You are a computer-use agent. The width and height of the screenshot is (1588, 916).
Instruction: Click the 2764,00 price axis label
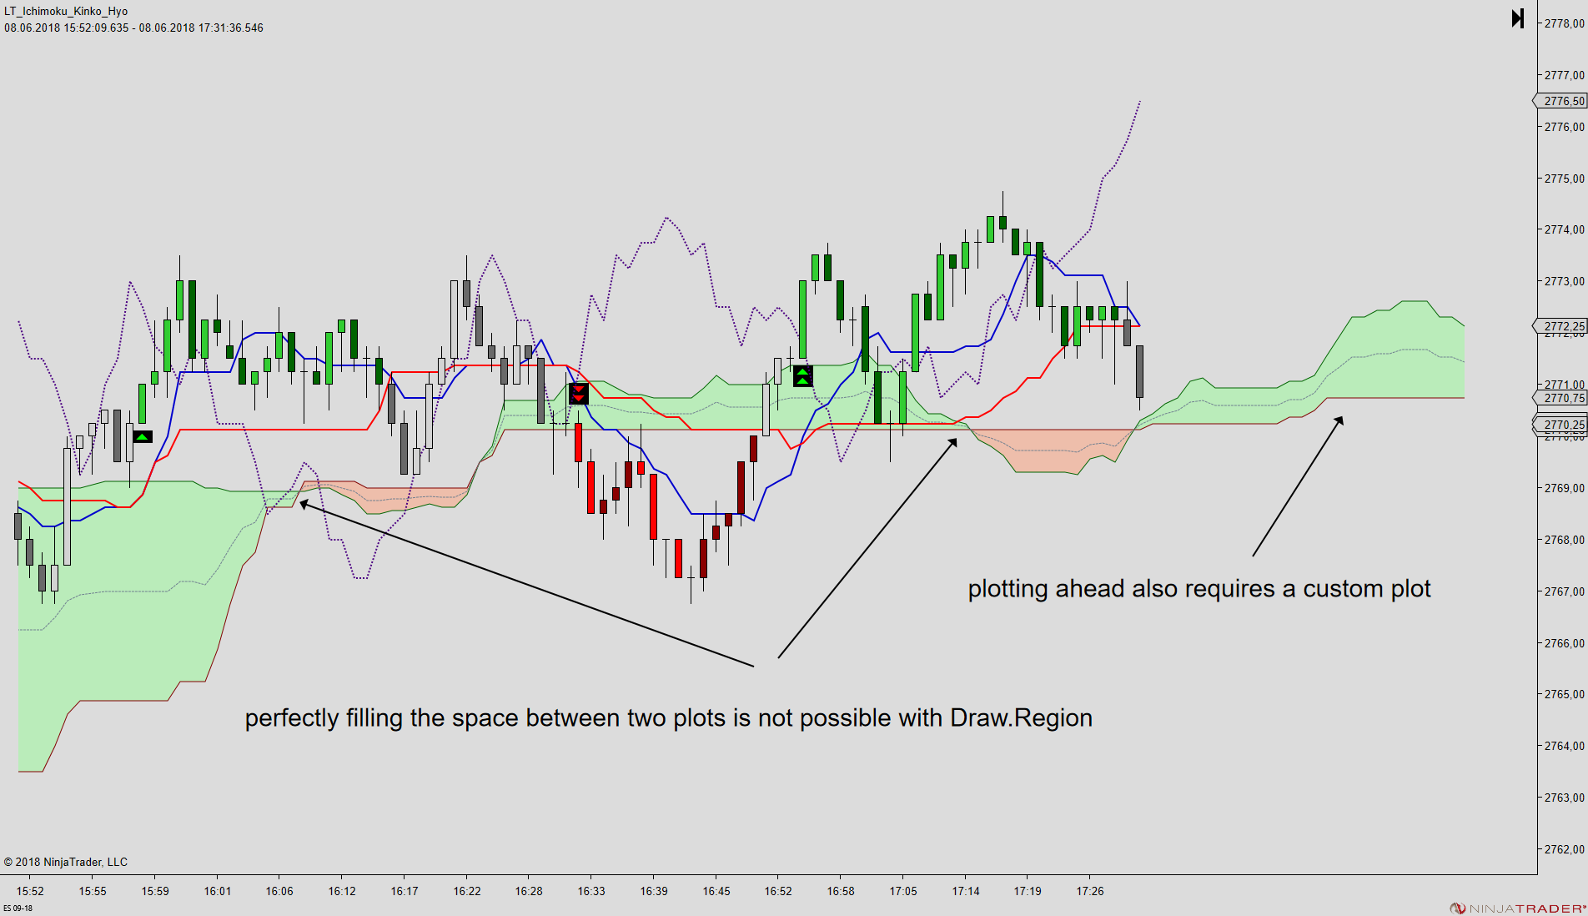[1564, 746]
